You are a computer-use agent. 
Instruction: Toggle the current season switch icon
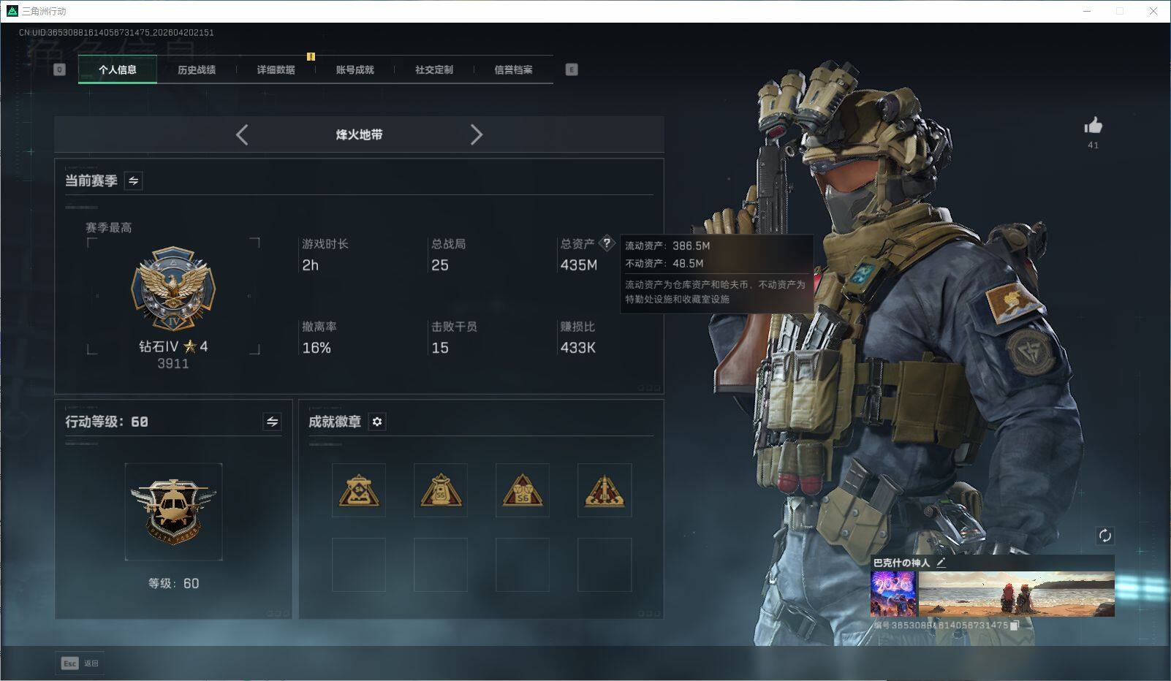coord(134,180)
